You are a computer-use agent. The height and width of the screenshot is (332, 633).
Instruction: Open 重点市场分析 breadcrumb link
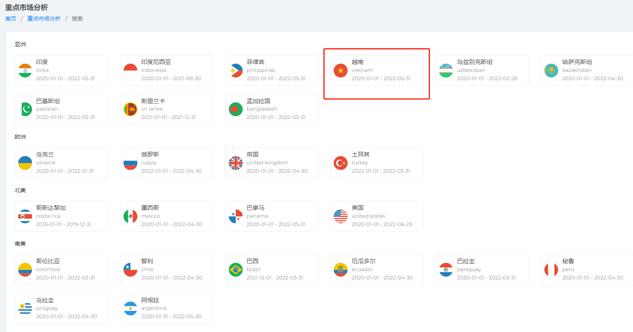[44, 19]
